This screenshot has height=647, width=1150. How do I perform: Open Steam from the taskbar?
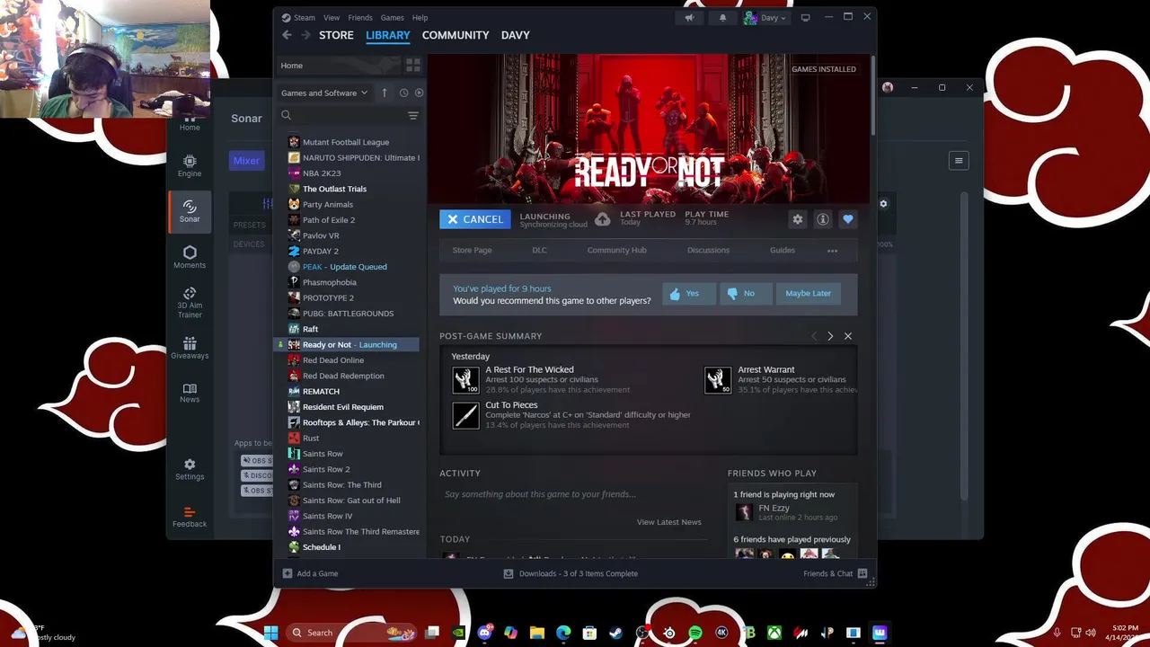pos(616,633)
